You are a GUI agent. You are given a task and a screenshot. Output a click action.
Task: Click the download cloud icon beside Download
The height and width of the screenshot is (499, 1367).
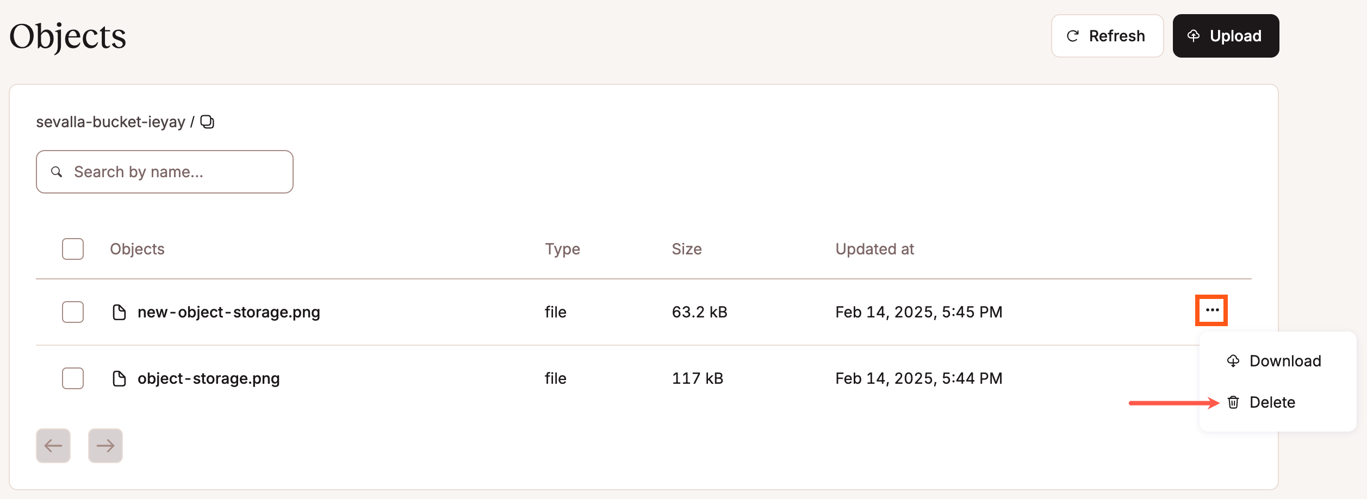coord(1233,360)
